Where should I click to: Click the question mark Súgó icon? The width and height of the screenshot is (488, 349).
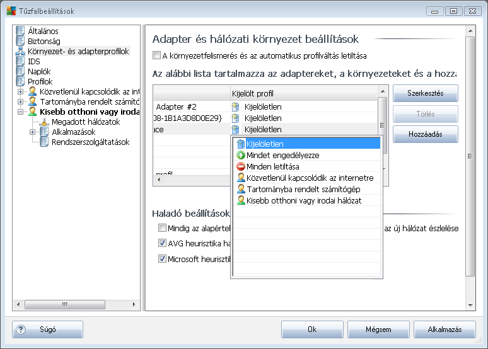click(21, 329)
